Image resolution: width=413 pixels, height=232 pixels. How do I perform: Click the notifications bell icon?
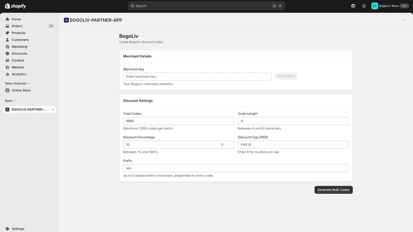(x=364, y=6)
